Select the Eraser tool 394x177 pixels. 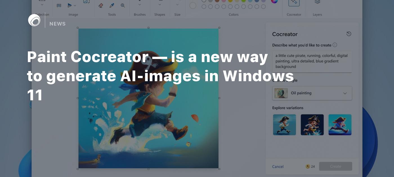click(x=101, y=5)
